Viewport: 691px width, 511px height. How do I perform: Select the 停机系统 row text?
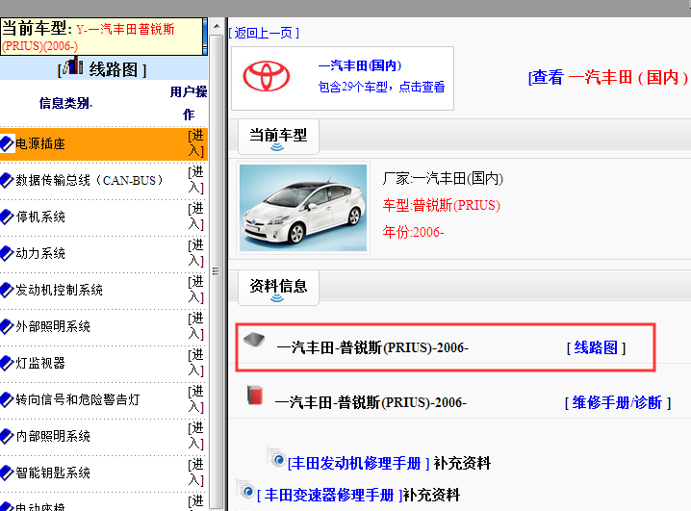click(40, 217)
